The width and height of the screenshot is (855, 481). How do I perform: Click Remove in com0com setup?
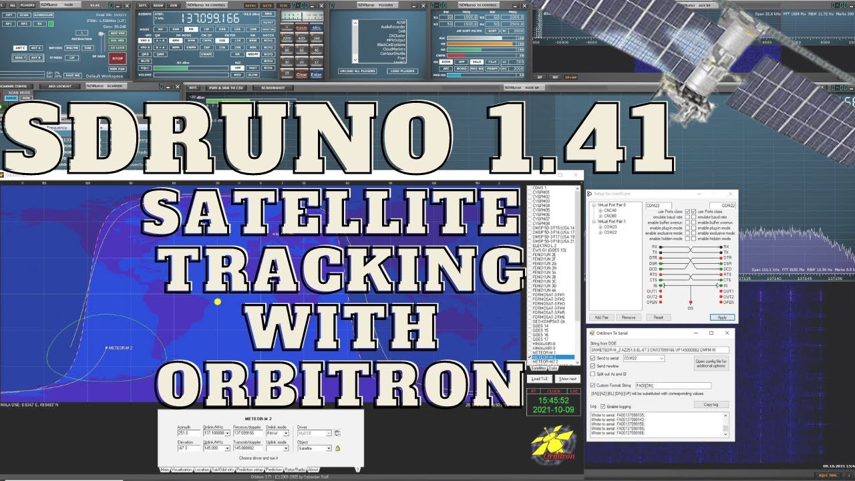point(629,317)
